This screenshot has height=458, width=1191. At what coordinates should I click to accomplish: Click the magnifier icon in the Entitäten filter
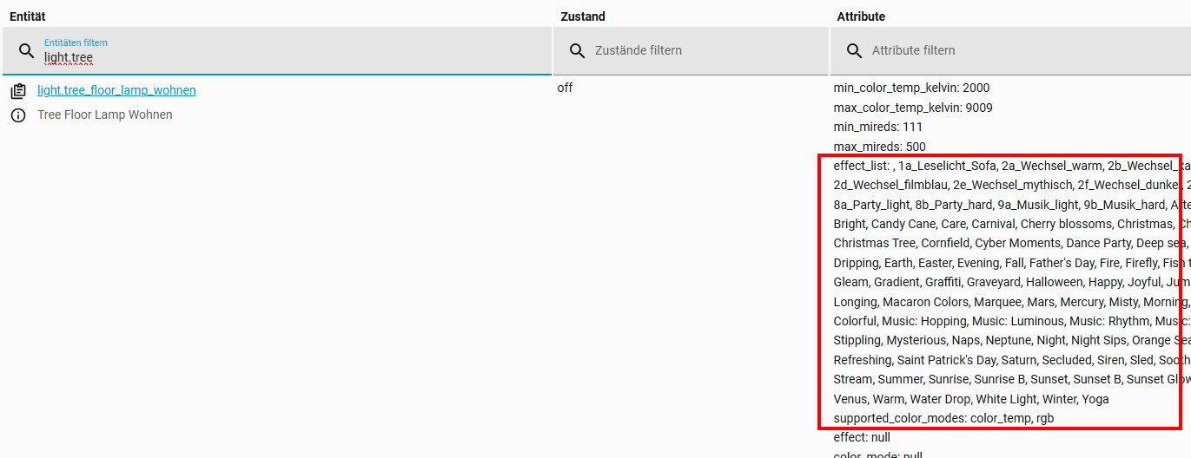click(x=27, y=51)
